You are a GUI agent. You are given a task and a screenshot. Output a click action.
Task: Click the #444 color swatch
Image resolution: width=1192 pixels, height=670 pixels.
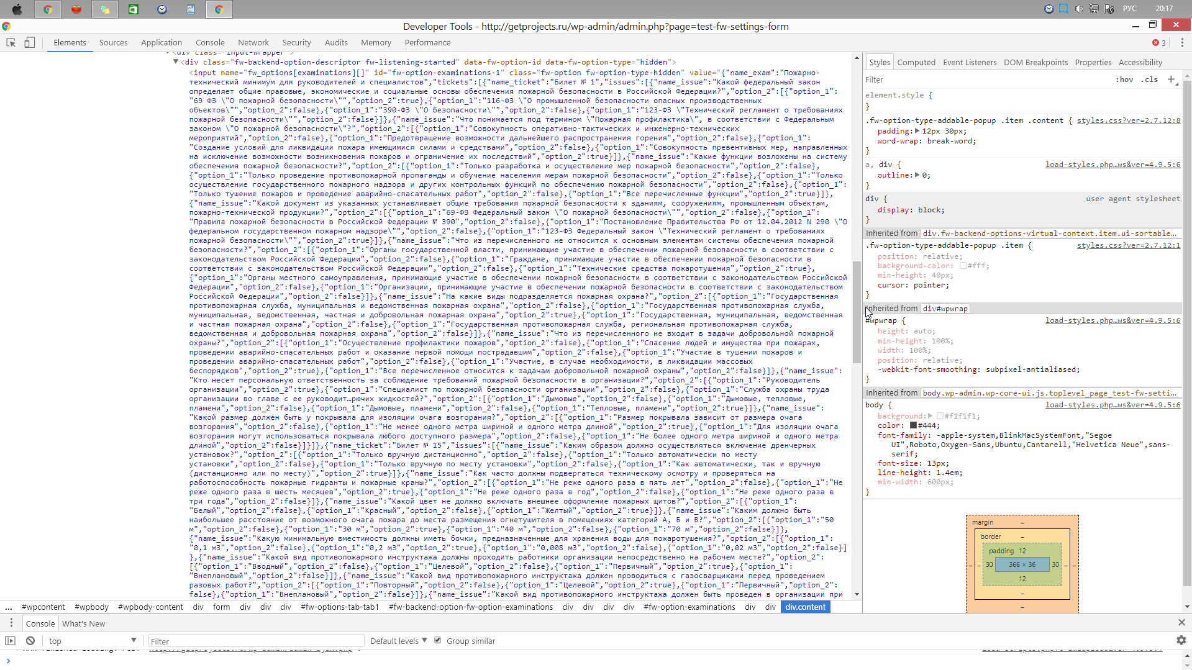click(x=914, y=425)
